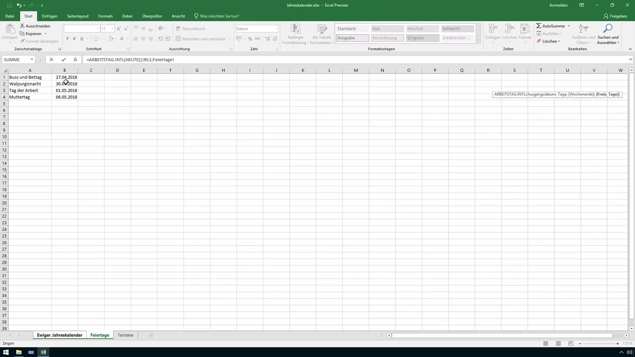The image size is (635, 357).
Task: Switch to Normal view in status bar
Action: [546, 344]
